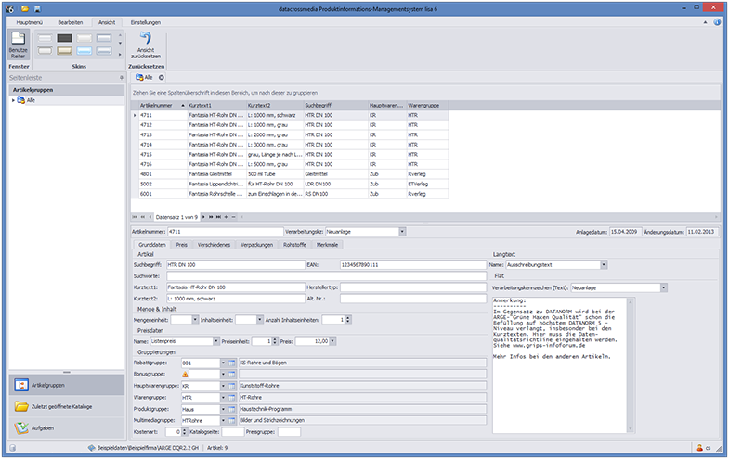This screenshot has height=459, width=729.
Task: Close the Alle document tab
Action: point(162,78)
